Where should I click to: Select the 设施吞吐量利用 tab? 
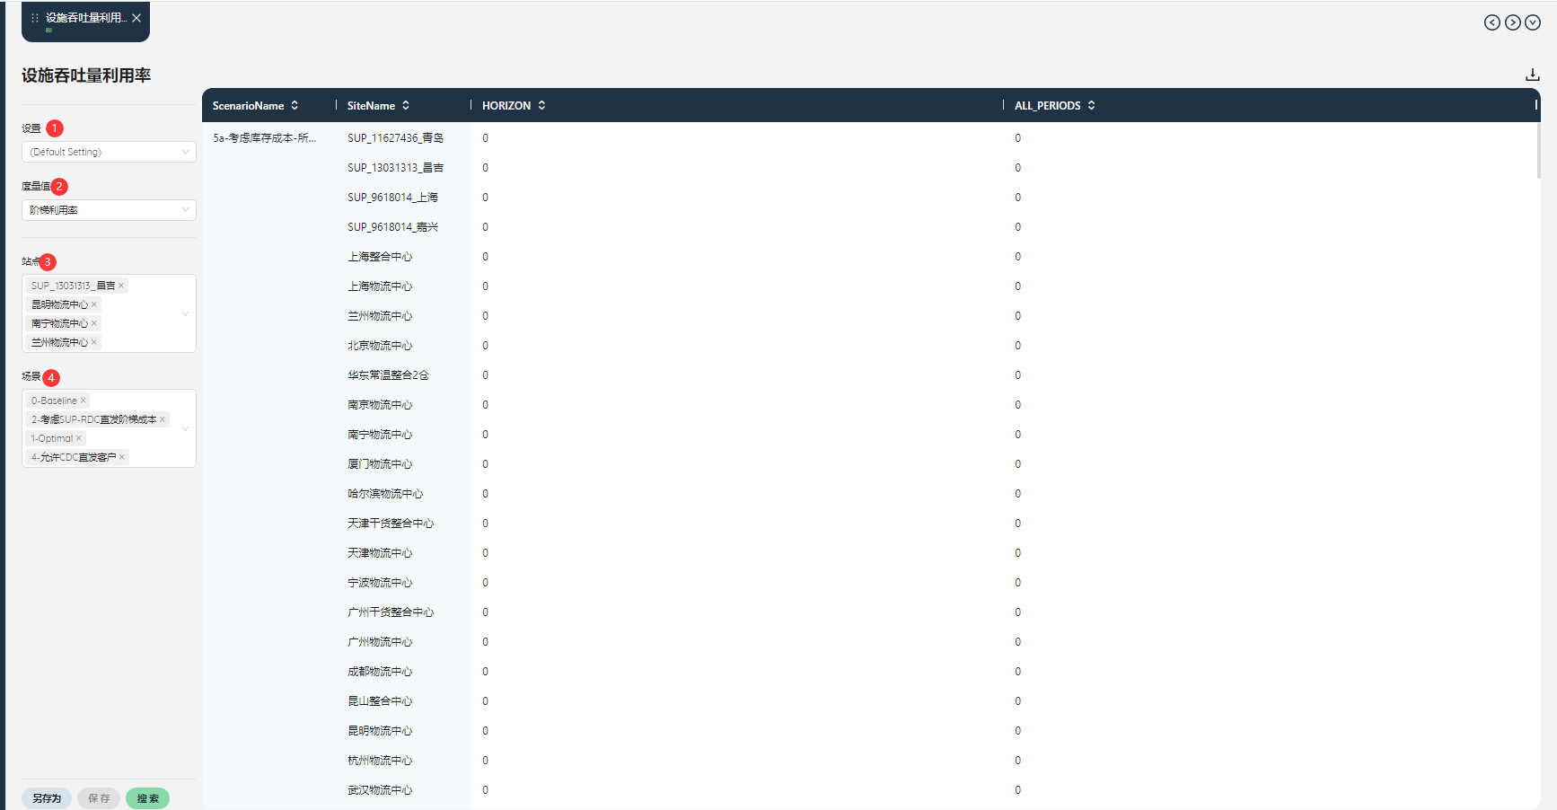coord(85,21)
